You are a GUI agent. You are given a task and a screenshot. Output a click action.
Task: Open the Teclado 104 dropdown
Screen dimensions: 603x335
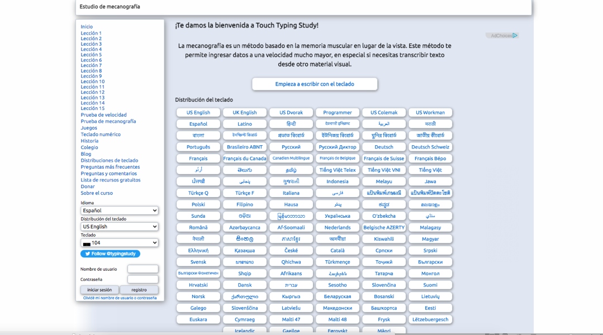119,242
